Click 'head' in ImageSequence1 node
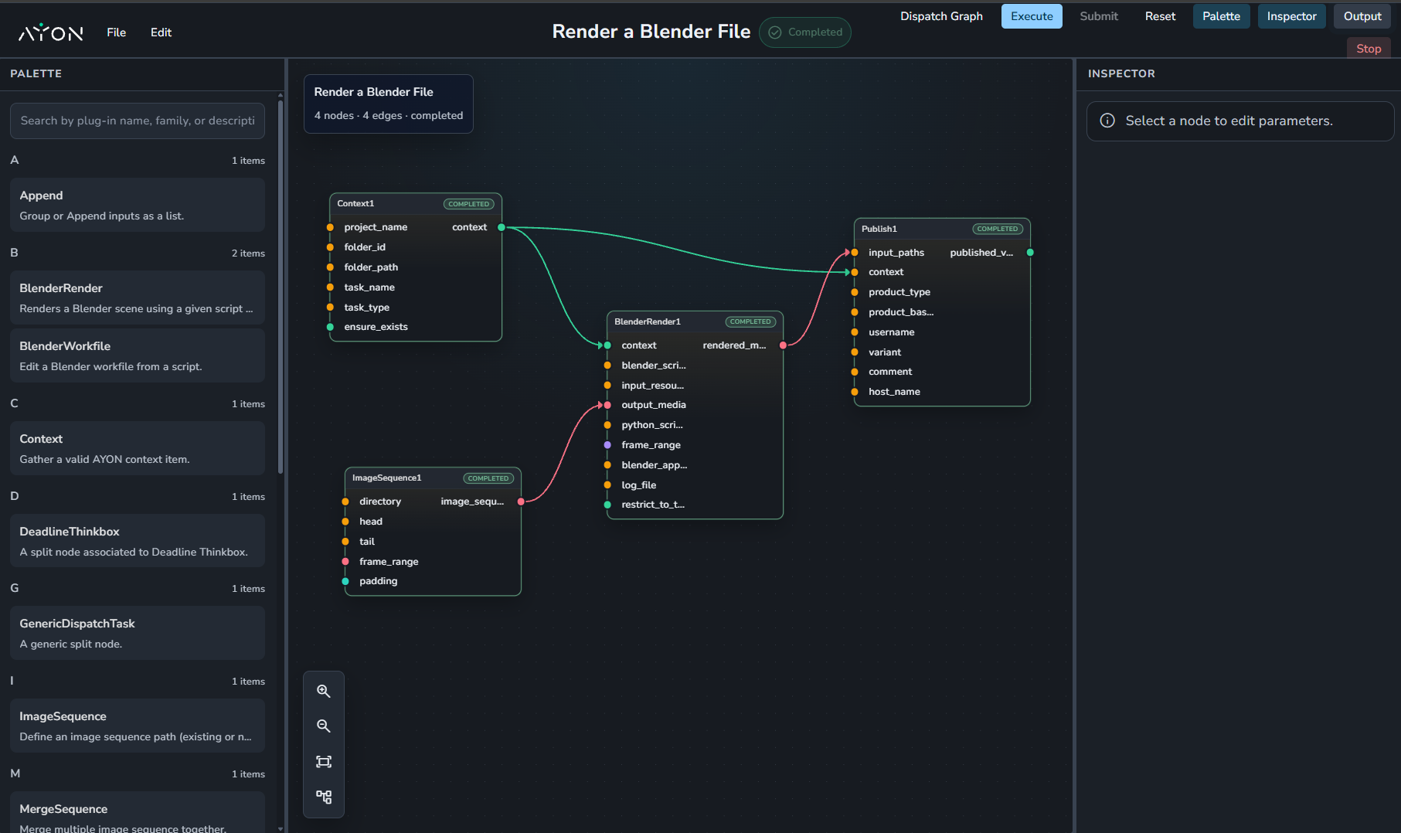 pos(371,522)
